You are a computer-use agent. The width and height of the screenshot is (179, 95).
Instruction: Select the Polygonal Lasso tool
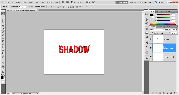point(3,20)
